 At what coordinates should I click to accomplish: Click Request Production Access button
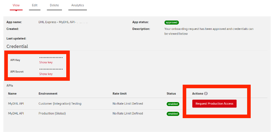coord(214,104)
